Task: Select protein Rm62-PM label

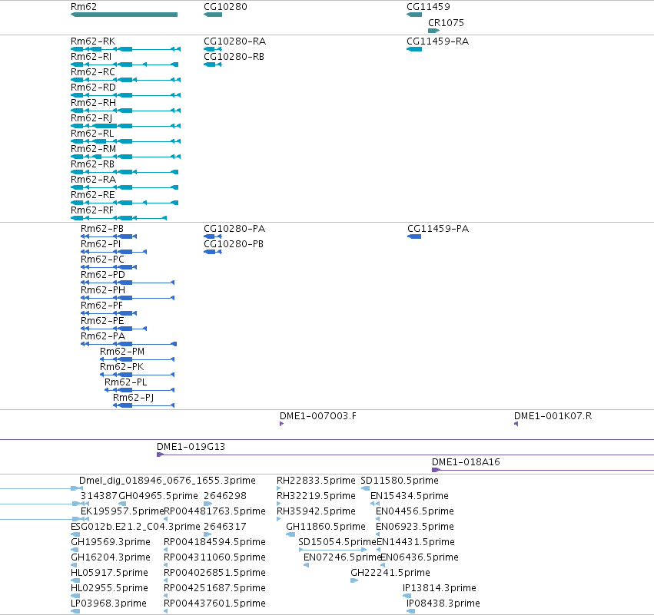Action: [122, 352]
